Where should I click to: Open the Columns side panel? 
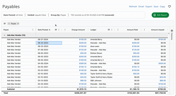(x=172, y=35)
